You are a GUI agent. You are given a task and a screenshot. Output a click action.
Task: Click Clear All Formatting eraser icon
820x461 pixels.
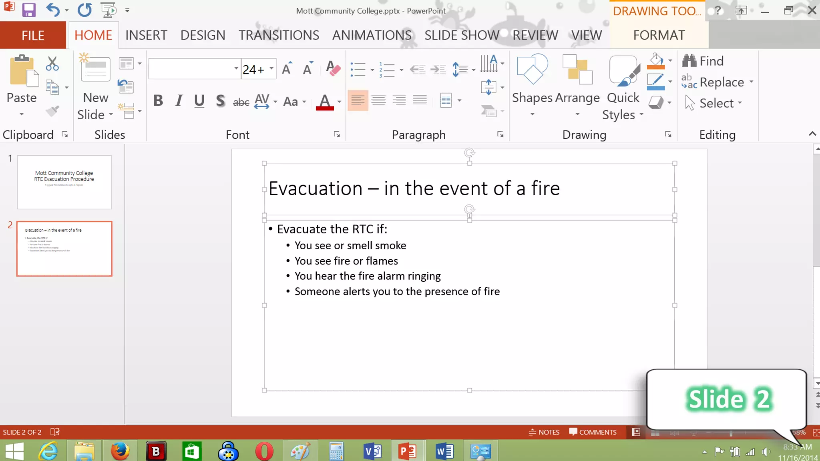[333, 68]
